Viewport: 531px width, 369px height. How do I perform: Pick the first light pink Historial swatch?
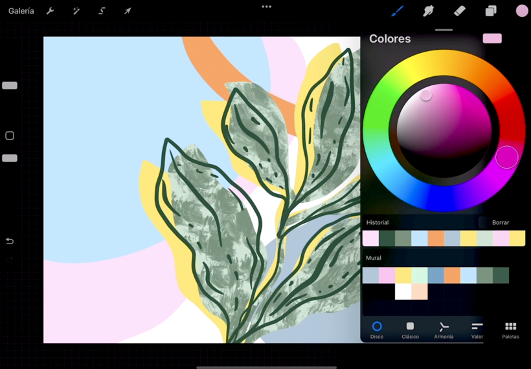[370, 238]
